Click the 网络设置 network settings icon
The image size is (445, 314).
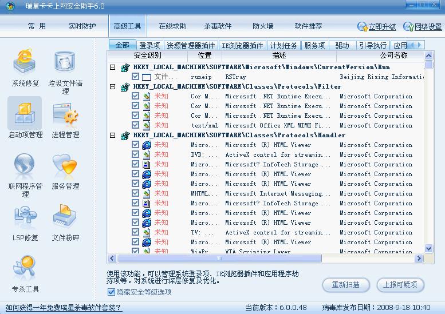(x=408, y=26)
